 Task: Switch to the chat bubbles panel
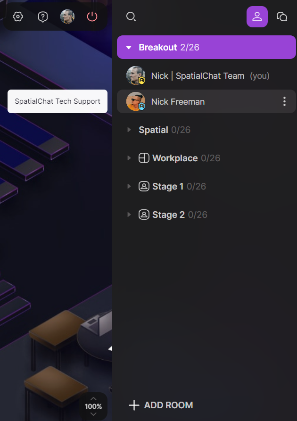282,17
